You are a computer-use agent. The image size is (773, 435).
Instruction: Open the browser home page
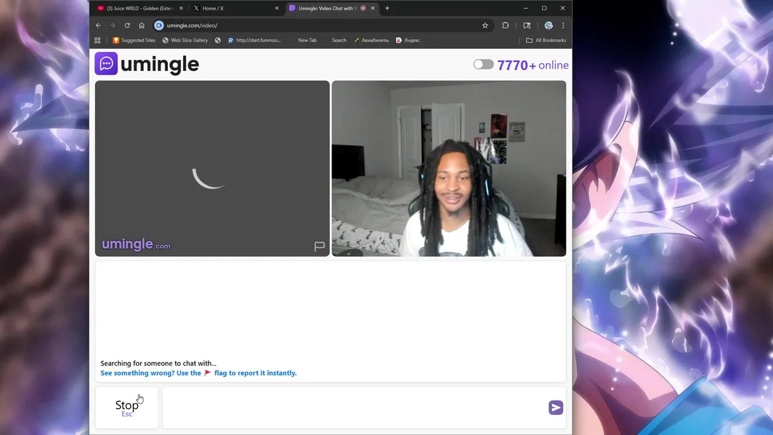[142, 25]
